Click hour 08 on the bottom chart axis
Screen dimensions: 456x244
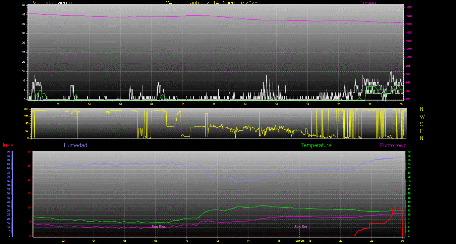pyautogui.click(x=156, y=241)
